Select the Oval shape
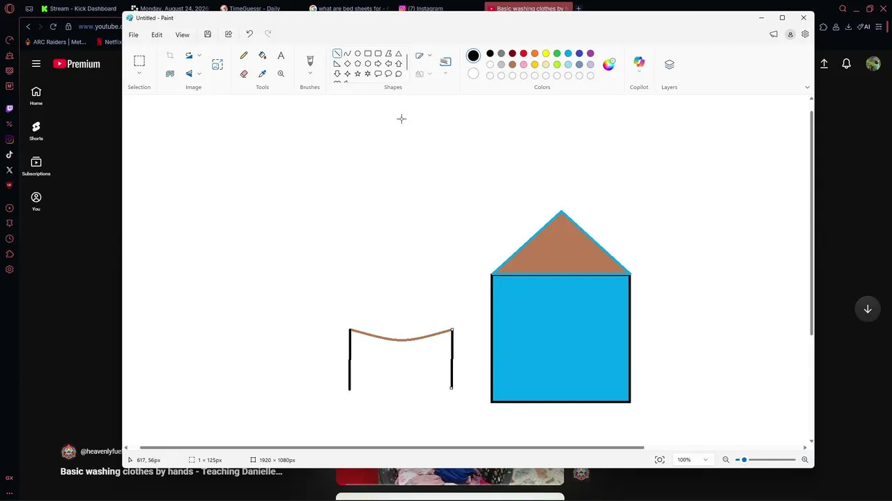The height and width of the screenshot is (501, 892). tap(357, 54)
